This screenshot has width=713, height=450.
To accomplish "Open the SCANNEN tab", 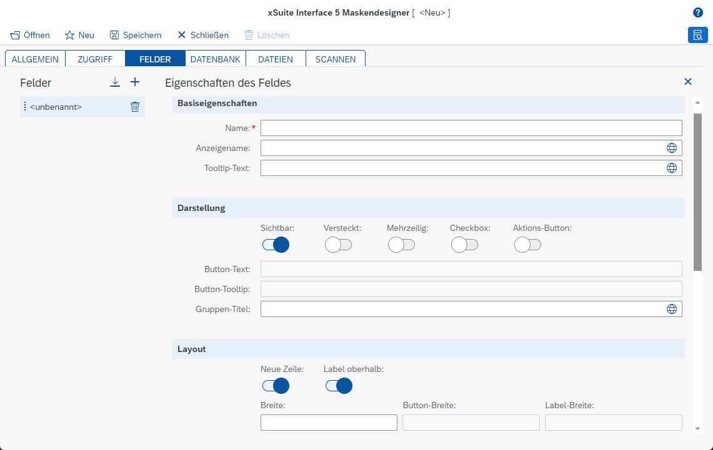I will (x=336, y=58).
